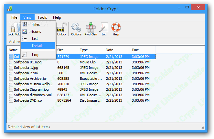This screenshot has width=214, height=139.
Task: Launch Pwd Gen password generator icon
Action: tap(91, 27)
